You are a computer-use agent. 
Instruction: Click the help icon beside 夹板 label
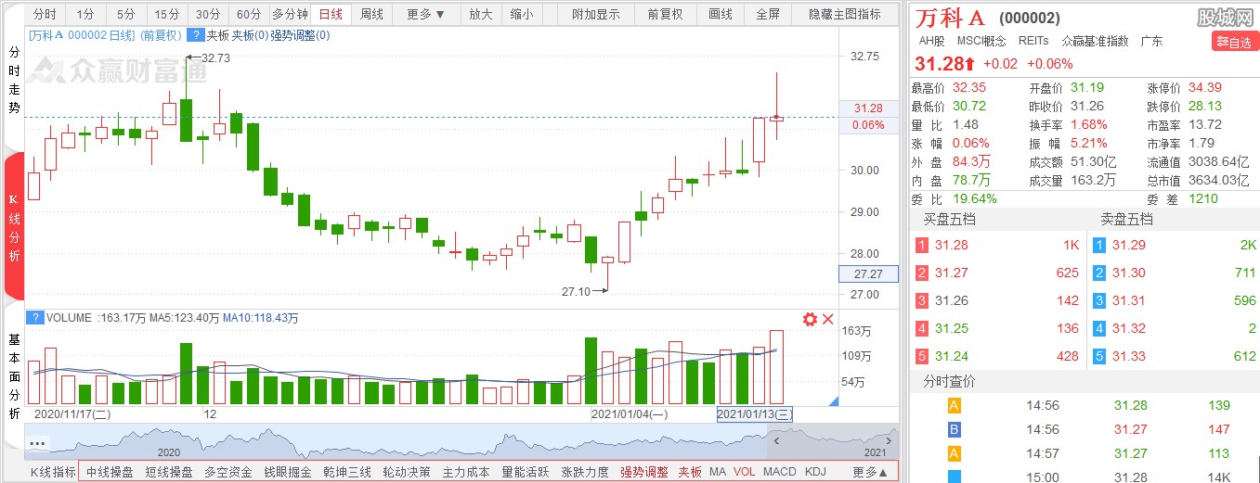coord(195,34)
